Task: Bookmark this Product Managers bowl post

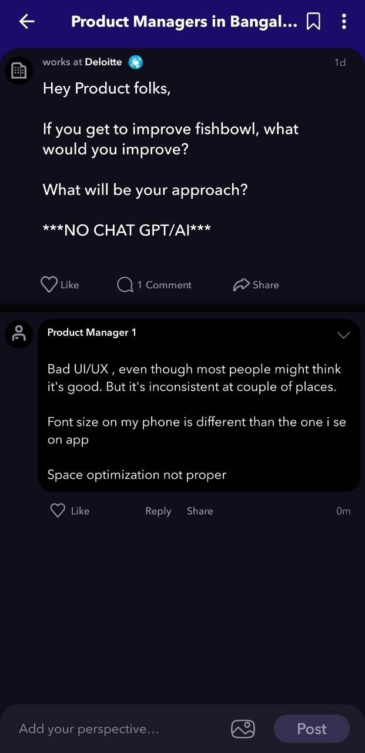Action: pos(314,22)
